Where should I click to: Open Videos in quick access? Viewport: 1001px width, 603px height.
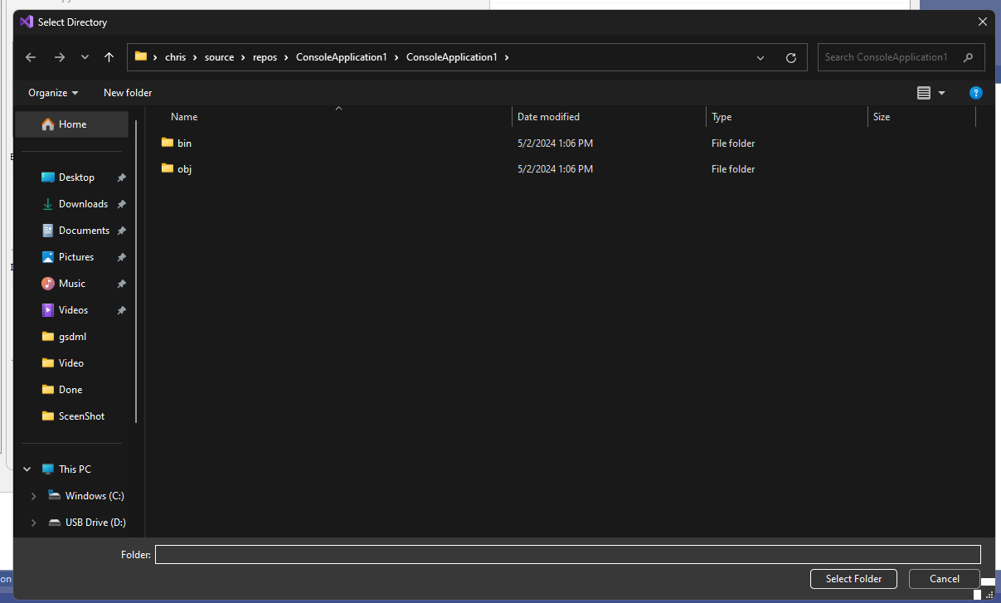[73, 310]
